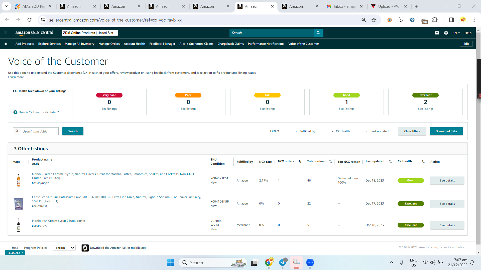Viewport: 481px width, 270px height.
Task: Sort by Total orders column arrows
Action: (330, 161)
